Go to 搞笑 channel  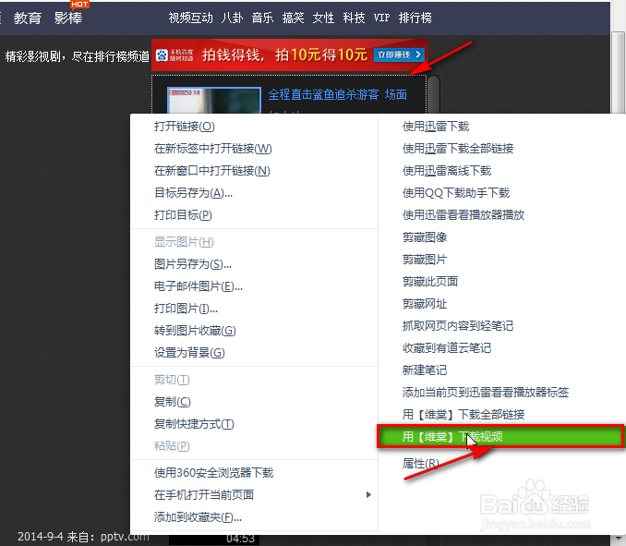click(x=293, y=18)
